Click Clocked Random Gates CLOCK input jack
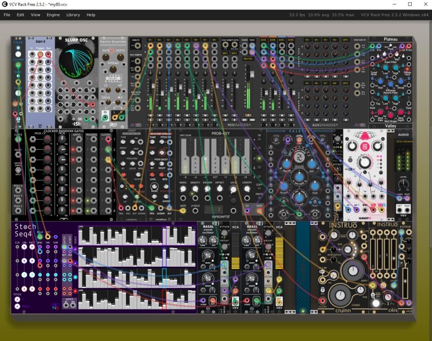432x341 pixels. coord(18,140)
